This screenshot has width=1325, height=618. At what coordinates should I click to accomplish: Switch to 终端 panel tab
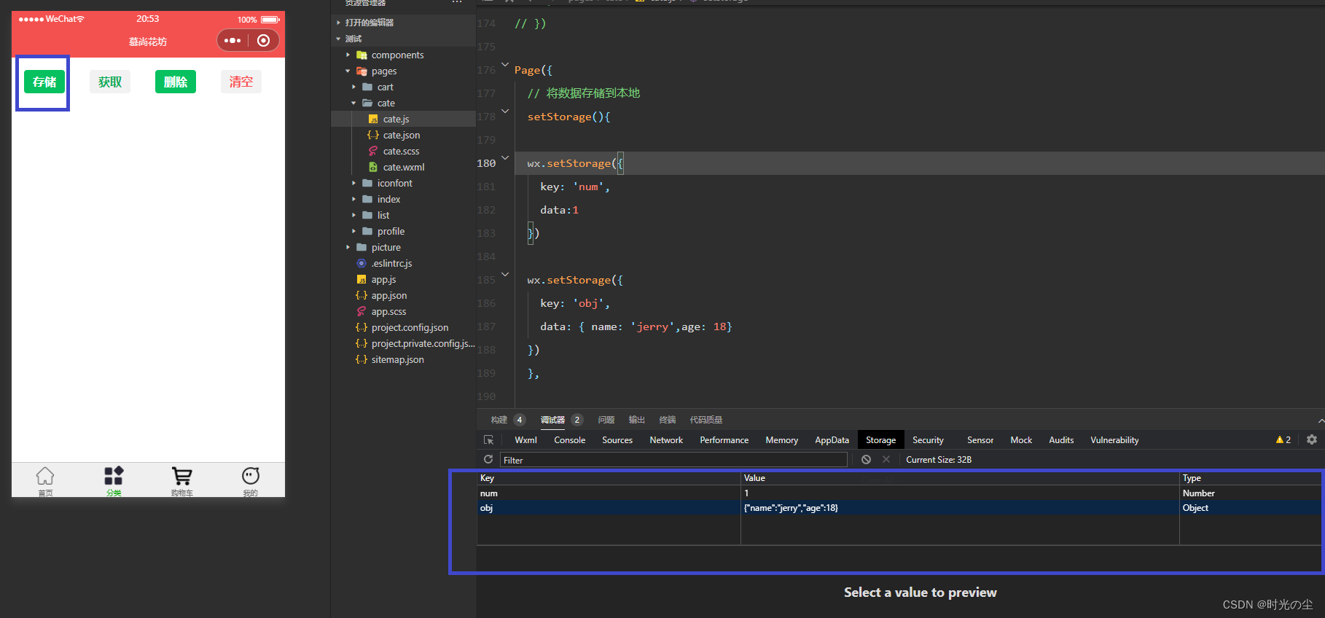tap(668, 420)
